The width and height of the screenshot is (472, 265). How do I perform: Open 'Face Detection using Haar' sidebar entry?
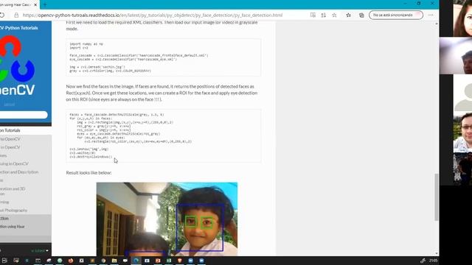[x=13, y=227]
